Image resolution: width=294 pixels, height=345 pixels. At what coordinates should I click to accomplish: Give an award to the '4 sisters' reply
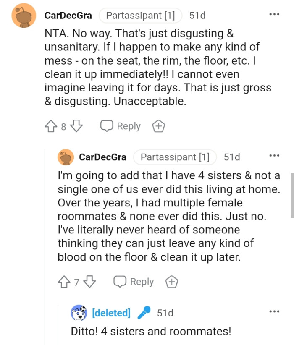(x=171, y=282)
